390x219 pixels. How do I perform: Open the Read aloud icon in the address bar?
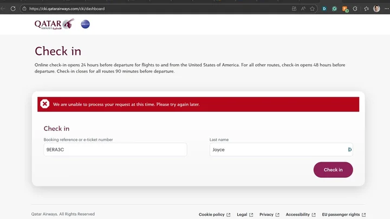(x=303, y=9)
